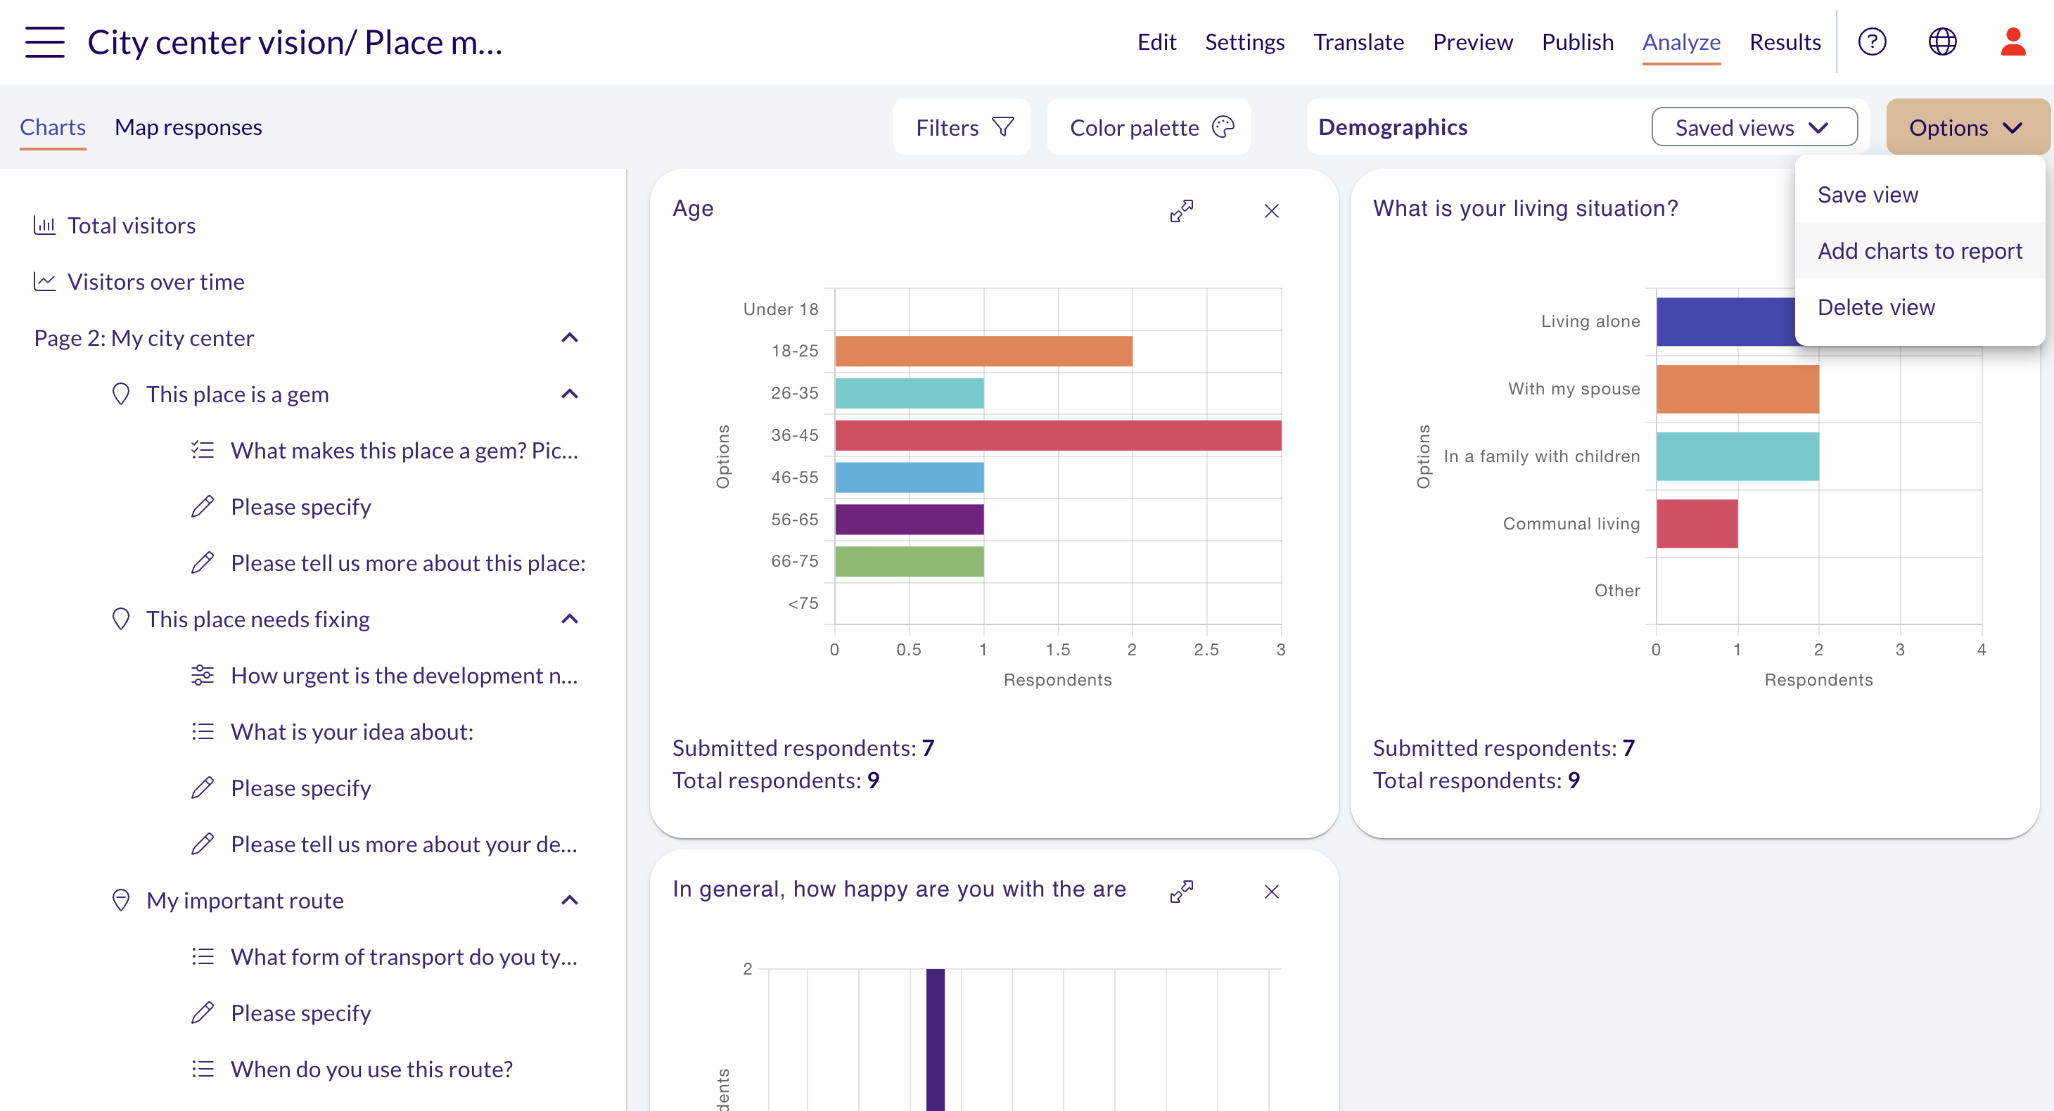Screen dimensions: 2054x1111
Task: Click the 'This place needs fixing' pin icon
Action: coord(120,619)
